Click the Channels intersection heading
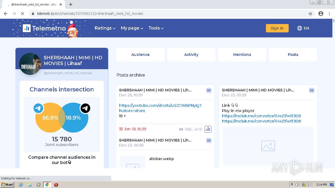The height and width of the screenshot is (188, 335). click(62, 89)
